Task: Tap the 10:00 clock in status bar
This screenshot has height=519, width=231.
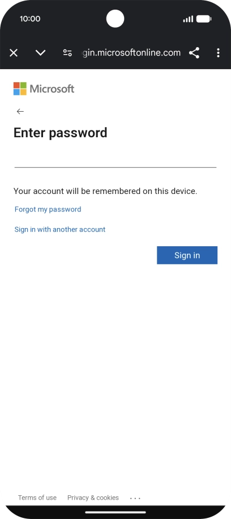Action: click(30, 19)
